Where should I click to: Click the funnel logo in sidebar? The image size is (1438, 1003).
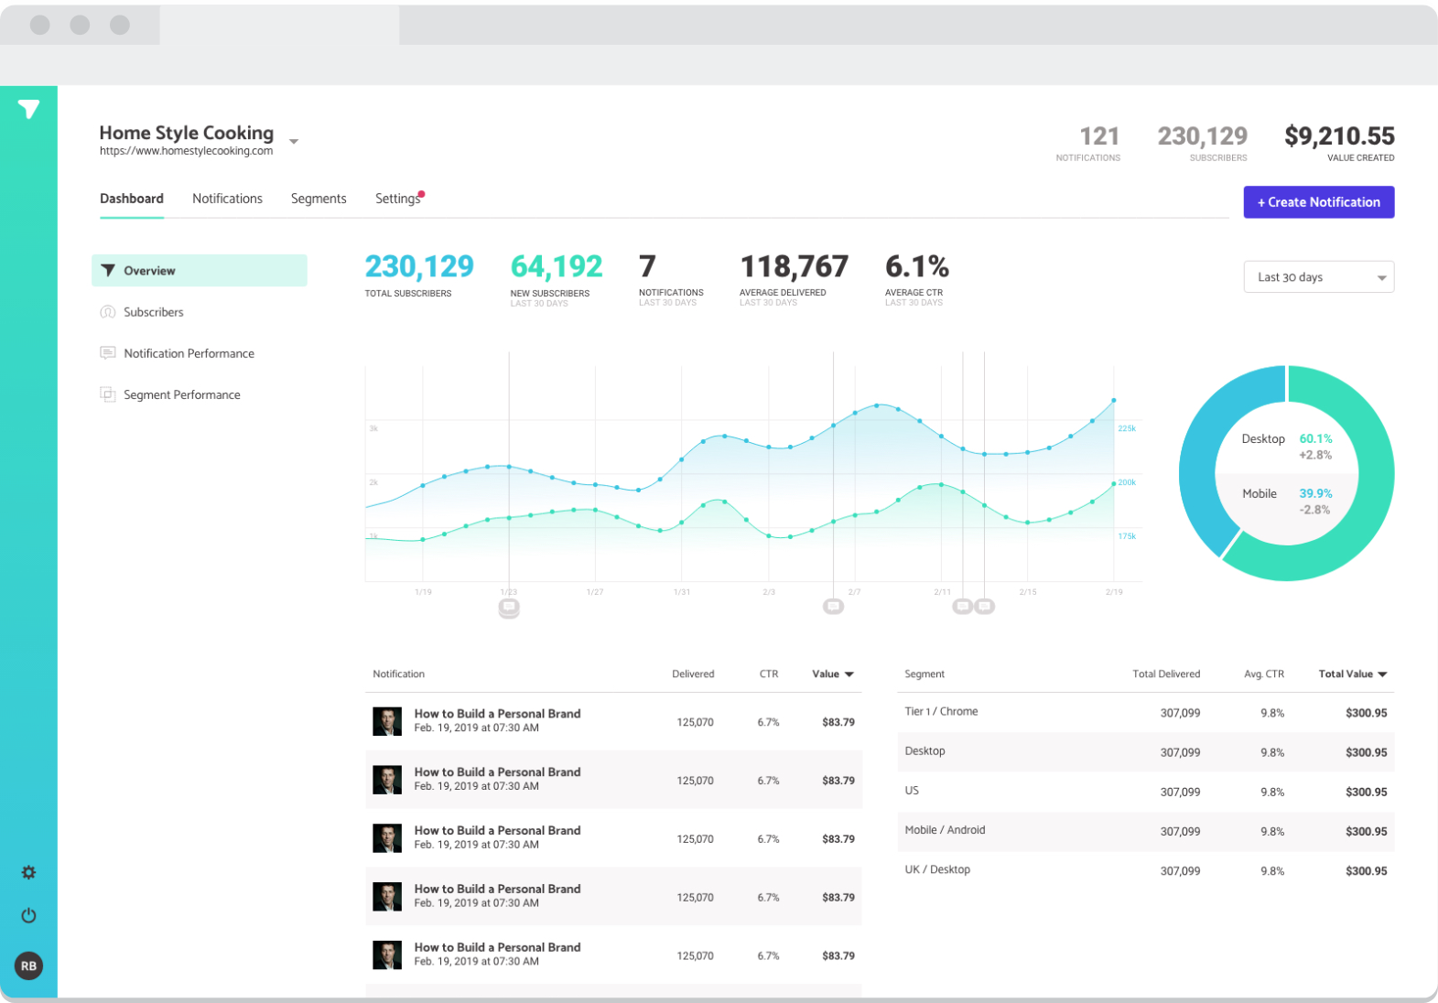pyautogui.click(x=28, y=110)
